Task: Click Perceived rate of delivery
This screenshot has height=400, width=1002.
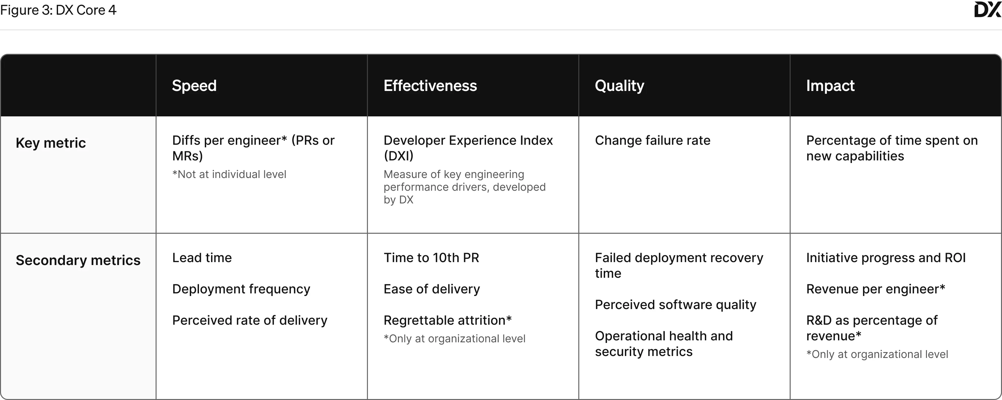Action: pos(250,320)
